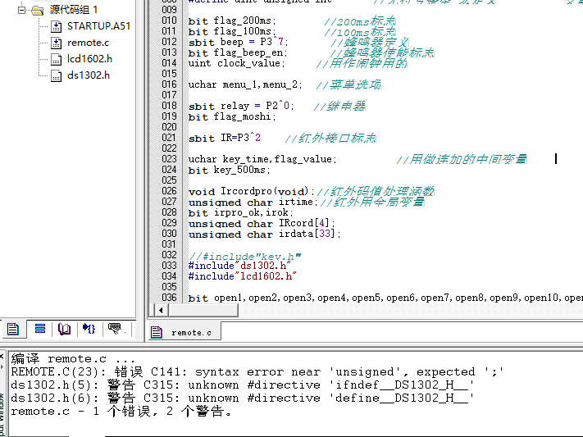
Task: Open ds1302.h from the project tree
Action: (89, 75)
